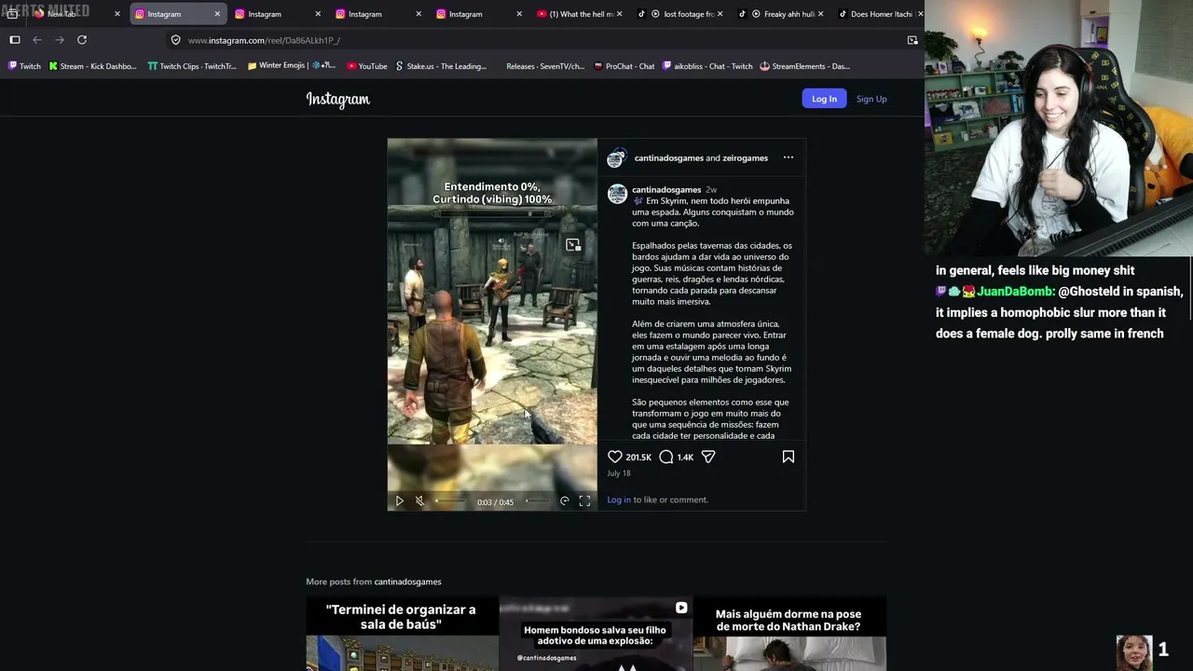Close the New Tab tab

(117, 14)
